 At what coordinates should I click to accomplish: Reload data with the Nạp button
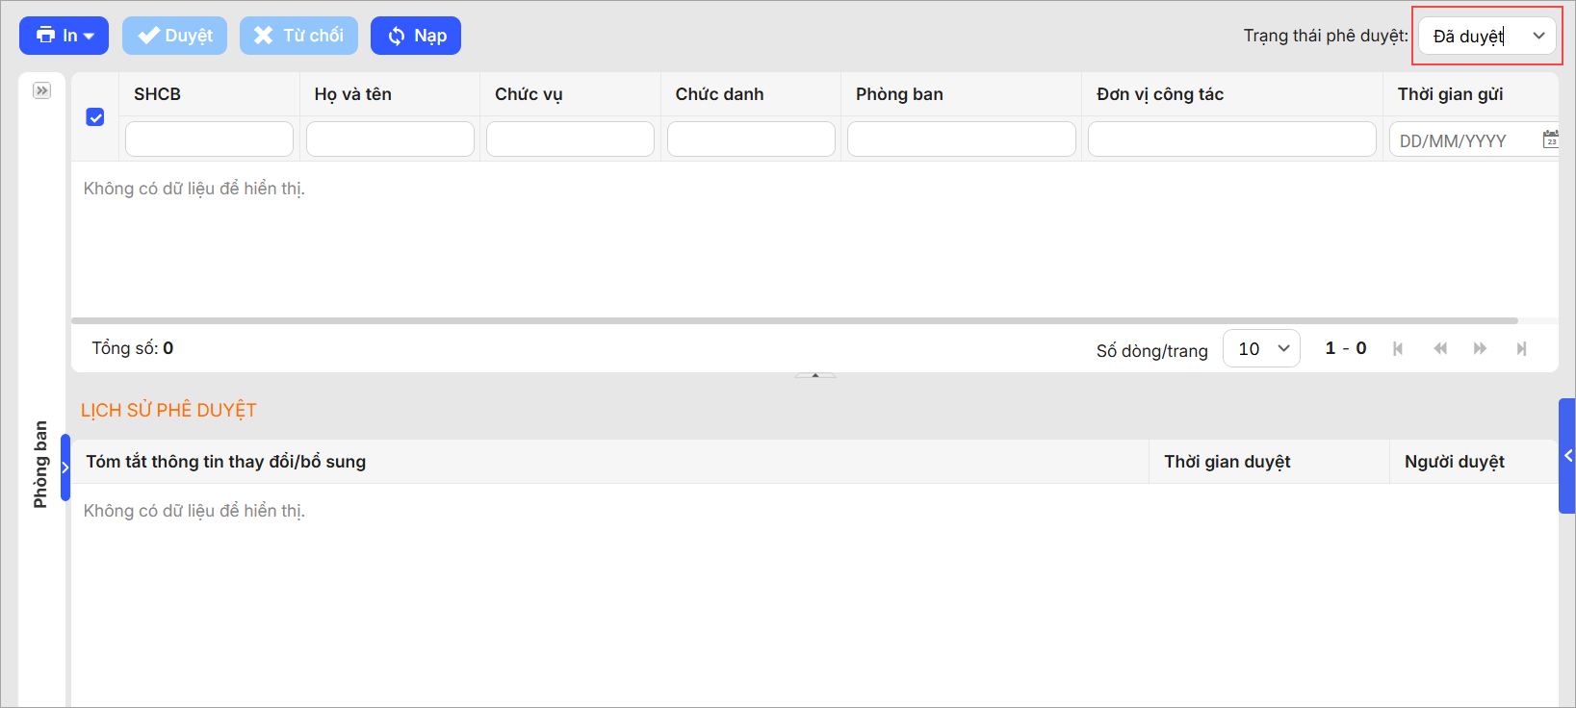pyautogui.click(x=416, y=36)
